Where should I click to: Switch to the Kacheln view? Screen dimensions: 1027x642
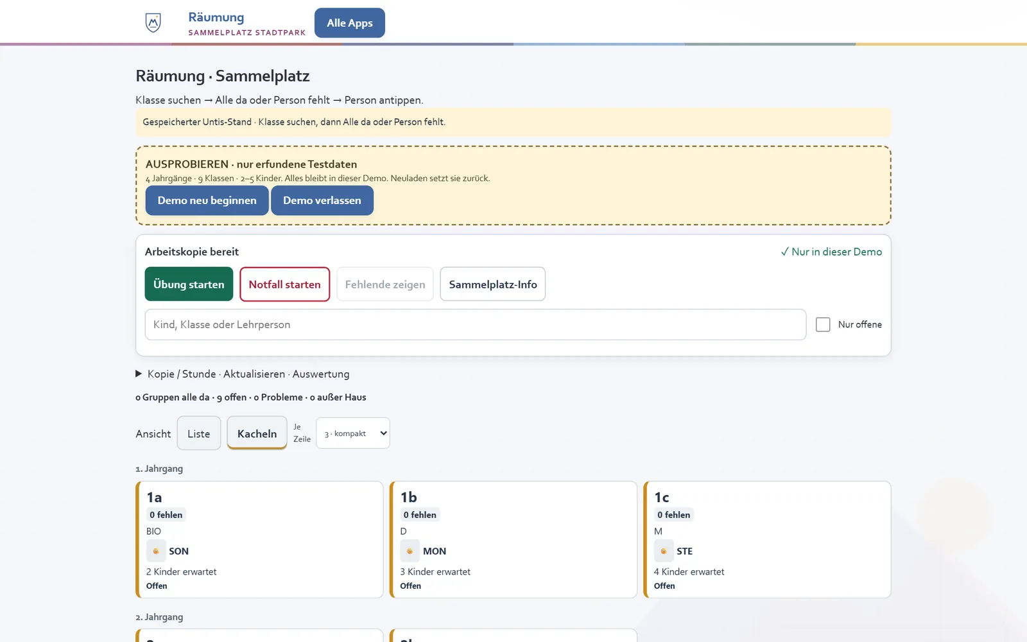(x=257, y=433)
